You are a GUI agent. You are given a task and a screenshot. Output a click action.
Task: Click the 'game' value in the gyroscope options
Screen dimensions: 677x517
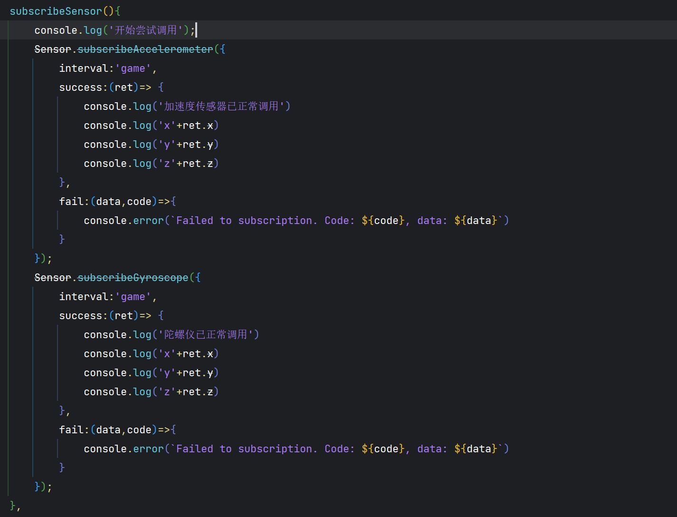[133, 297]
